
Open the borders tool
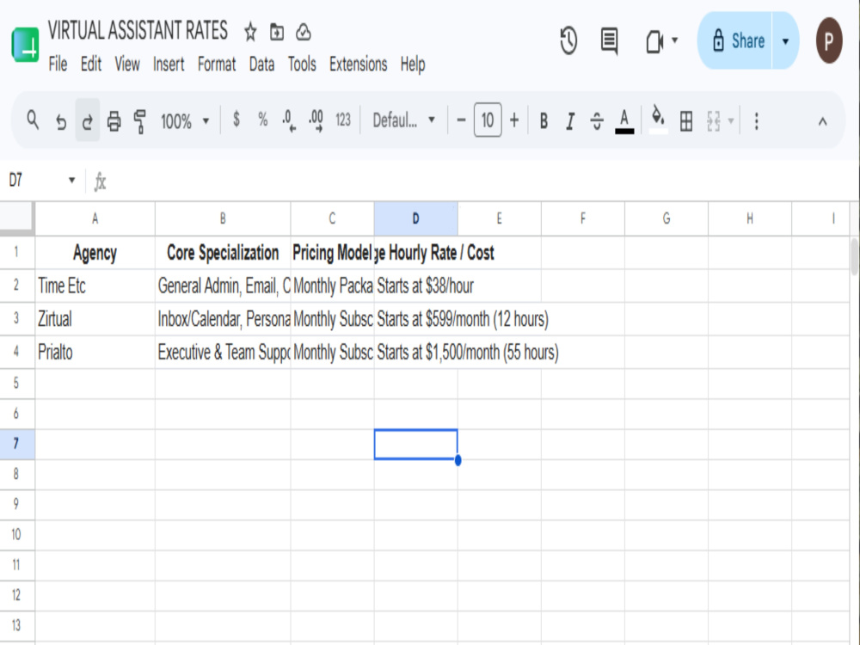click(685, 120)
